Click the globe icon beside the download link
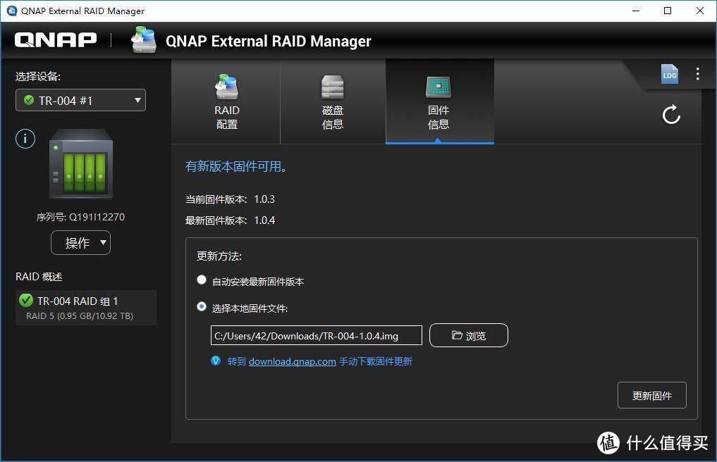Viewport: 717px width, 462px height. point(216,361)
